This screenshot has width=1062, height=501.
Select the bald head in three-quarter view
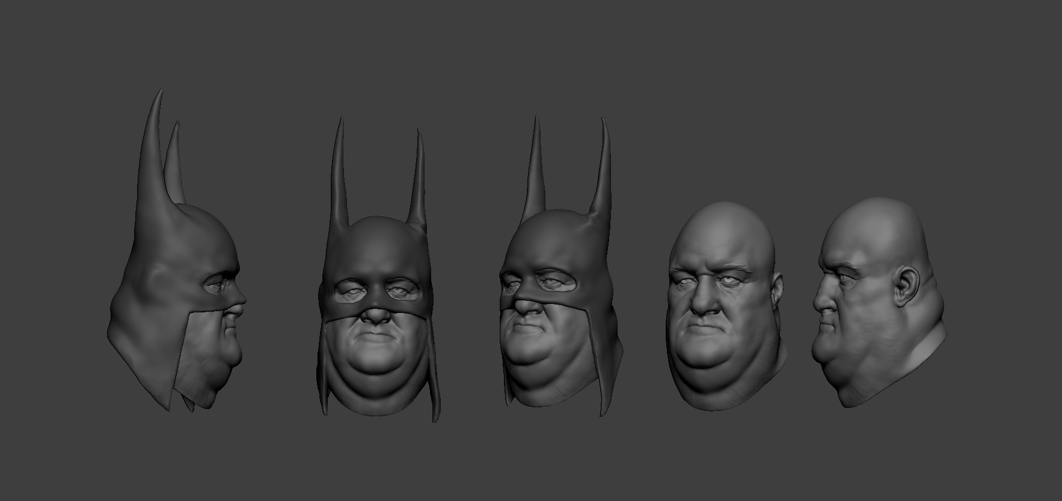pos(726,306)
